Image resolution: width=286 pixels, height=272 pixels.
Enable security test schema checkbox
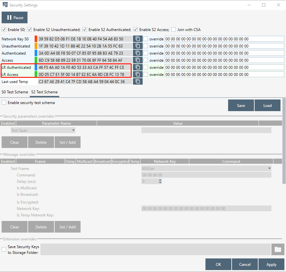point(4,103)
